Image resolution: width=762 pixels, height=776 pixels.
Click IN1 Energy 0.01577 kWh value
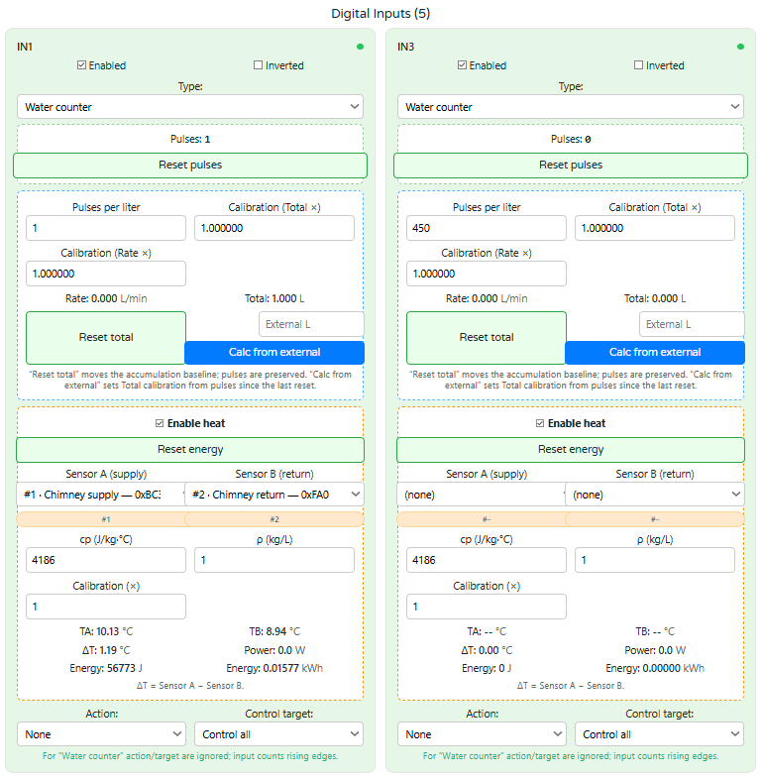tap(274, 668)
